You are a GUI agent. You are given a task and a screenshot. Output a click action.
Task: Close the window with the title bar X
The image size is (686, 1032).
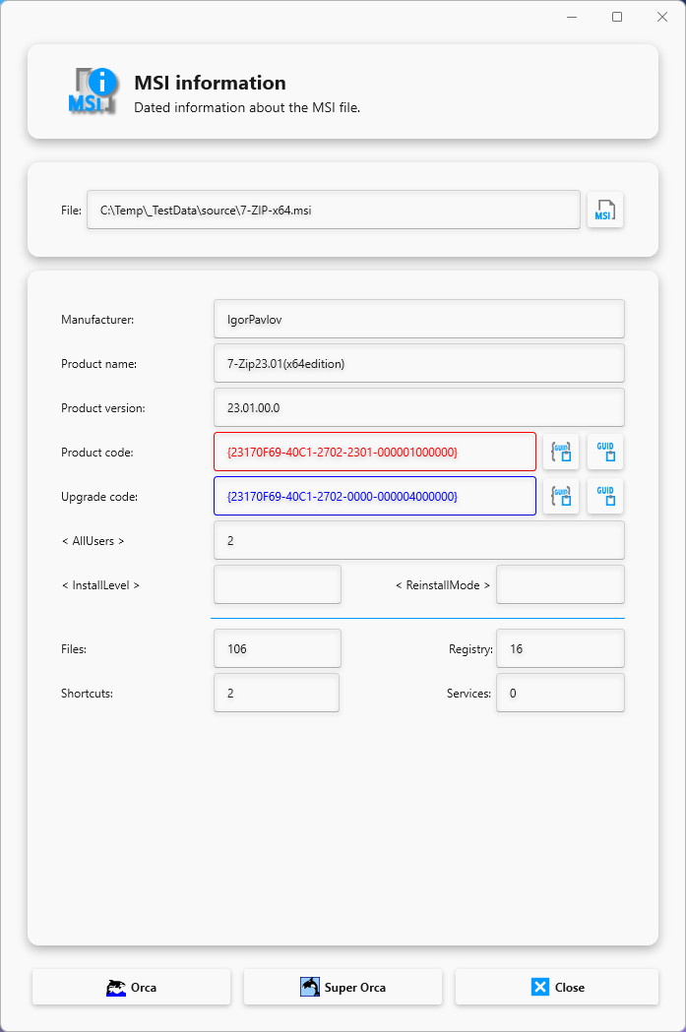662,17
